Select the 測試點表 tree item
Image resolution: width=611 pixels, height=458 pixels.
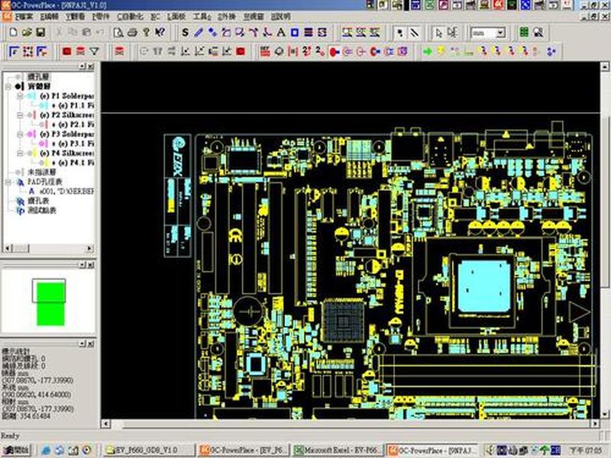[42, 211]
